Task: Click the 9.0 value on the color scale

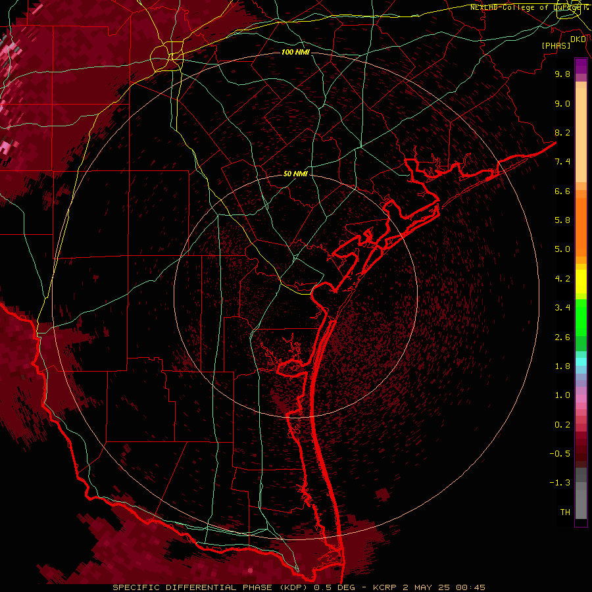Action: [x=562, y=103]
